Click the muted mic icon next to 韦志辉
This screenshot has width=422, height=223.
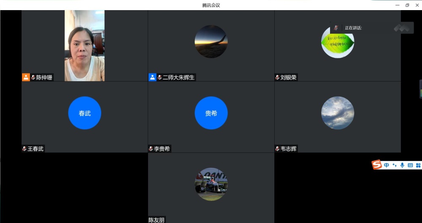pos(277,149)
